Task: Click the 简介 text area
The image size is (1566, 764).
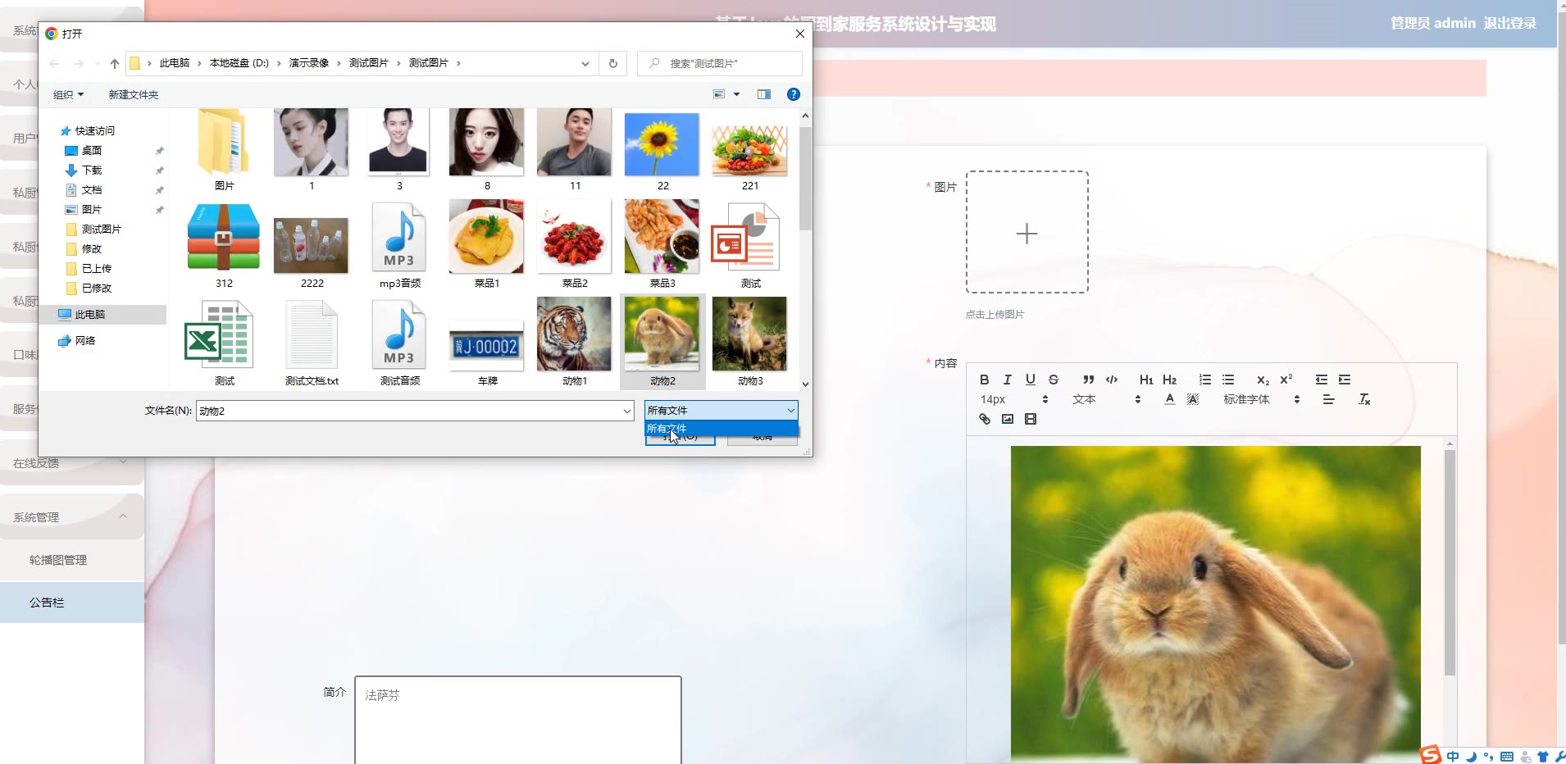Action: 517,720
